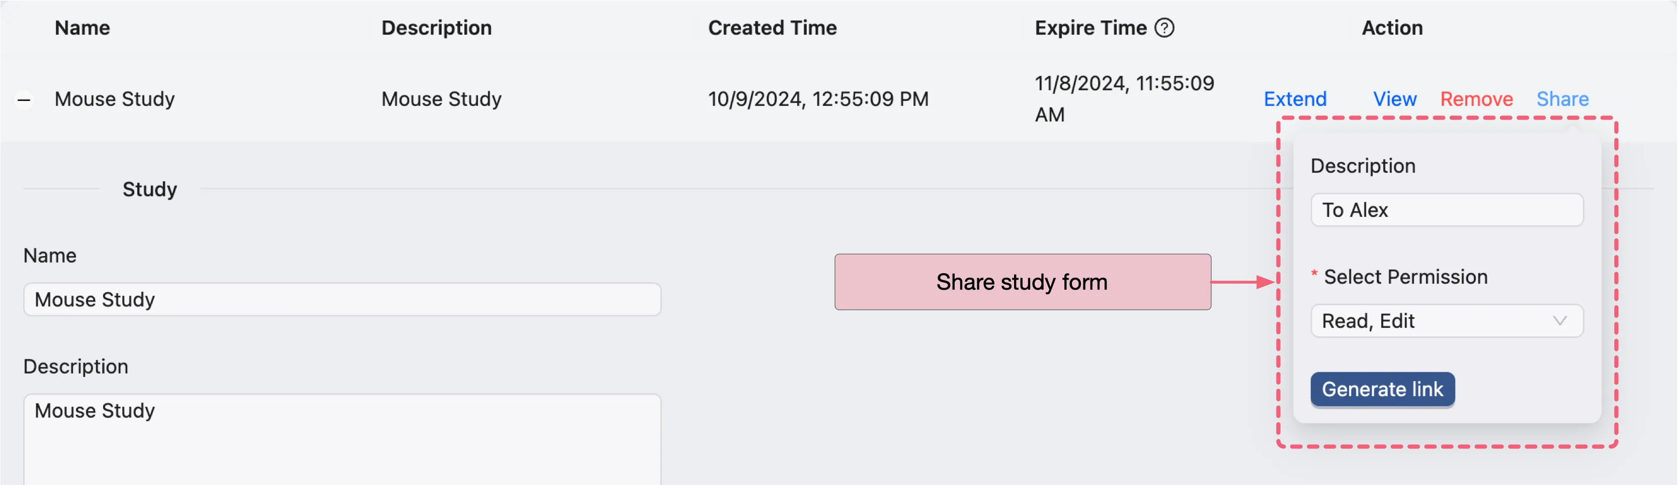Select the Mouse Study name cell in the table

[115, 99]
